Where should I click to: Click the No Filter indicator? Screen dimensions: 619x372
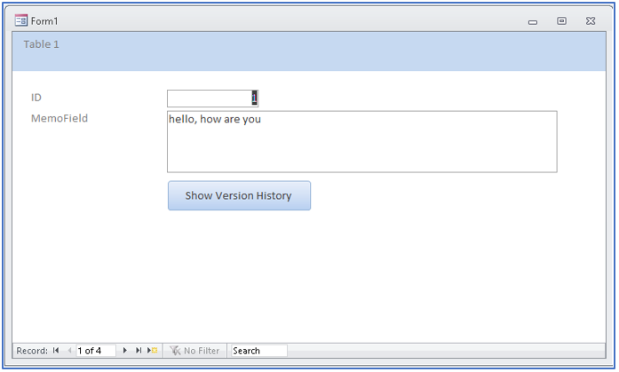194,351
